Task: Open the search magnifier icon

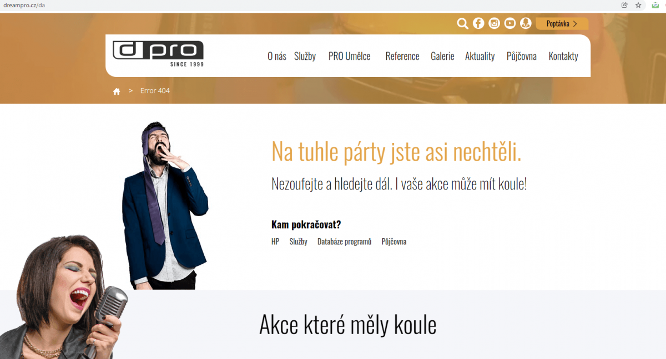Action: 462,23
